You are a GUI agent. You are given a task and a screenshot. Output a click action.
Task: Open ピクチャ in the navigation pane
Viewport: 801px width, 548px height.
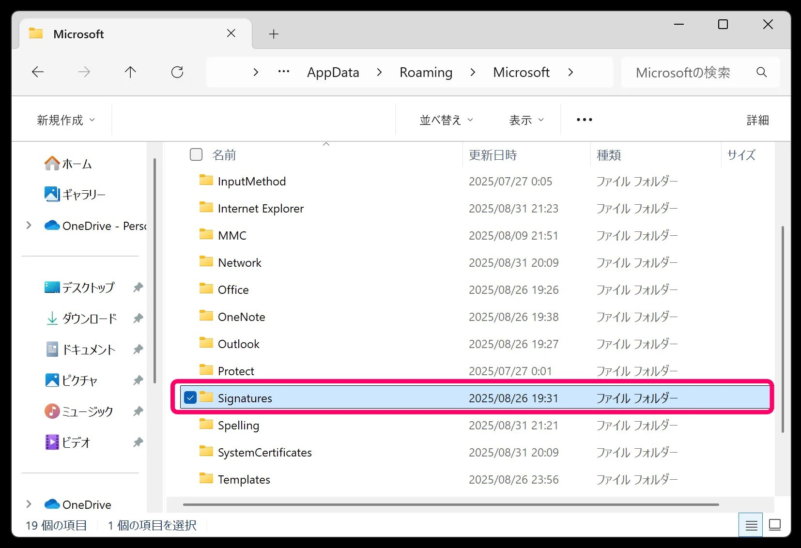71,381
